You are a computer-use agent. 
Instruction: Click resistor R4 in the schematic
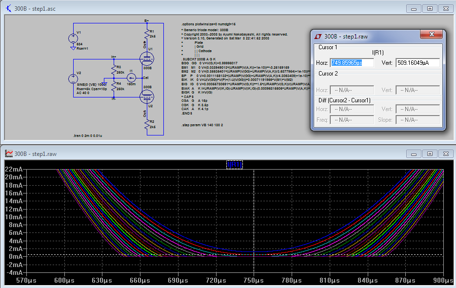pos(113,87)
